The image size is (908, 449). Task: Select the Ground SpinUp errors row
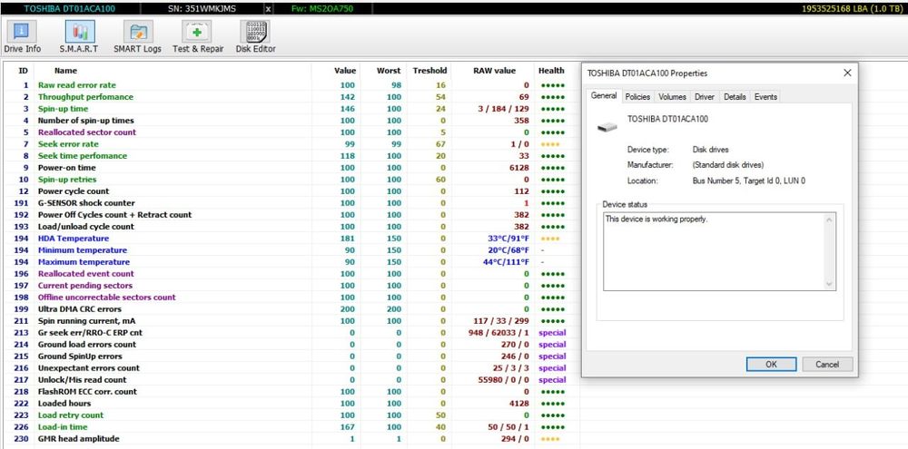291,356
